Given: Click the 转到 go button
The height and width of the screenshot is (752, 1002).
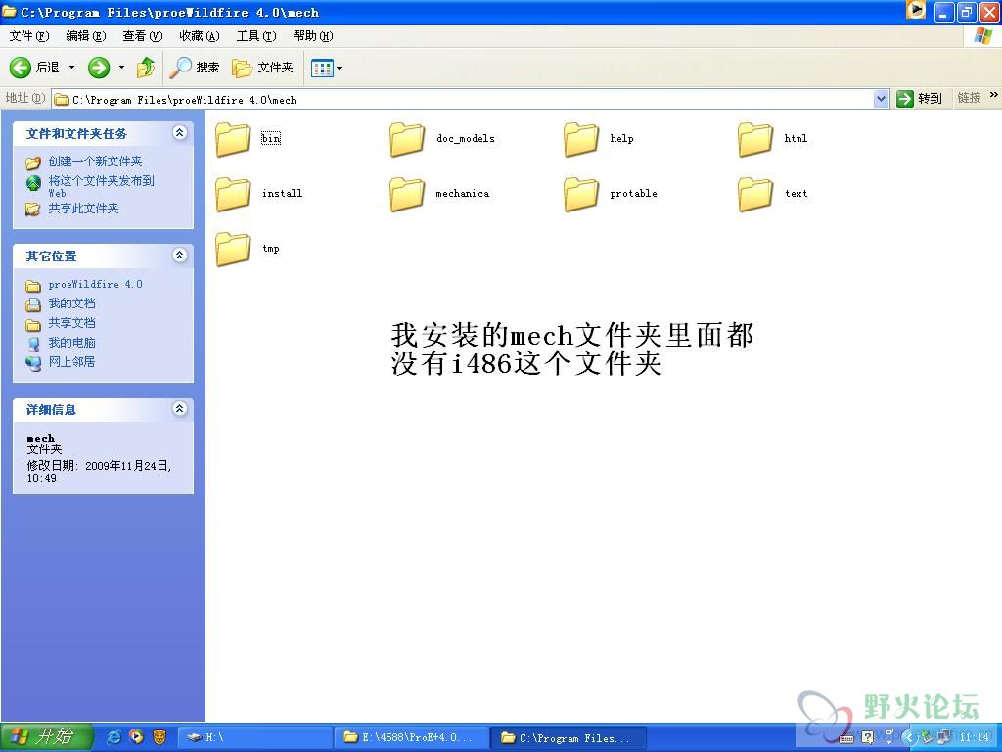Looking at the screenshot, I should click(x=920, y=99).
